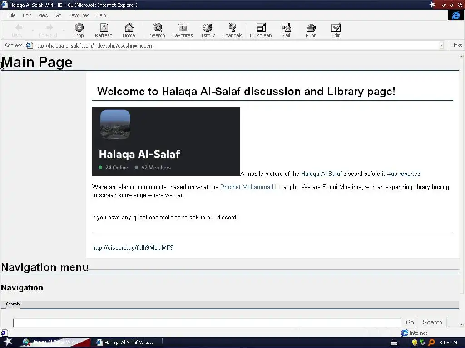The width and height of the screenshot is (465, 348).
Task: Show the History panel
Action: tap(207, 30)
